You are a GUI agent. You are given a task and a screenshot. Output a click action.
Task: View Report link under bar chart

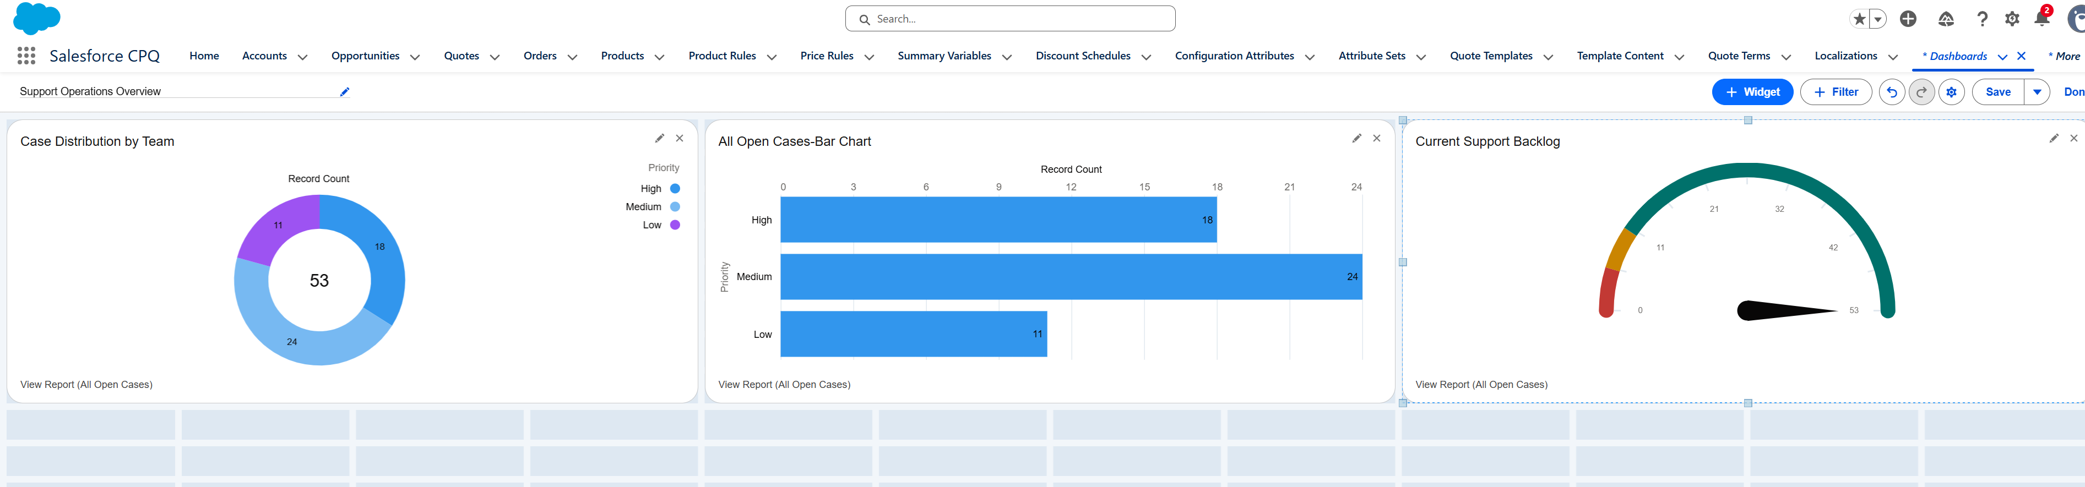pos(784,384)
